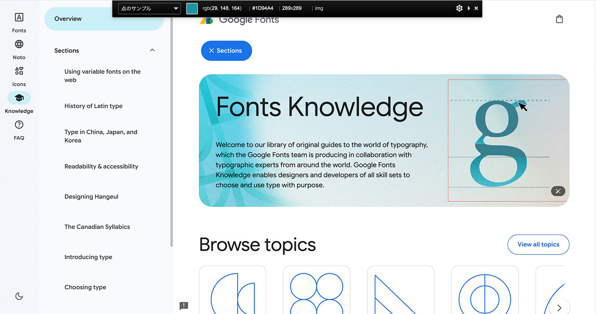Click the rgb(29, 148, 164) value

[x=222, y=8]
